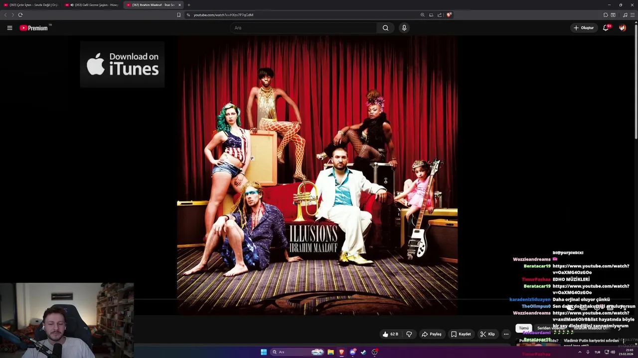638x358 pixels.
Task: Select the Seriden videolar chip
Action: pyautogui.click(x=551, y=328)
